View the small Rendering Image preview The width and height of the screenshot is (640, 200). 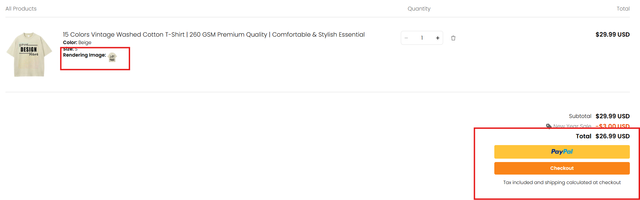coord(112,57)
